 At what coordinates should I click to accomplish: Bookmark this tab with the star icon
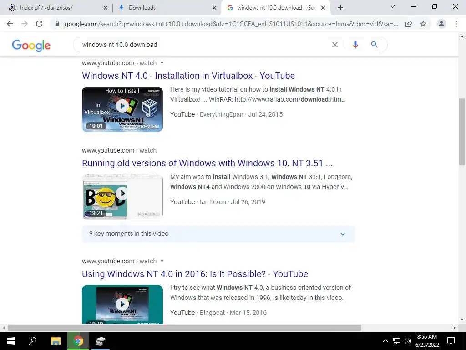click(423, 24)
